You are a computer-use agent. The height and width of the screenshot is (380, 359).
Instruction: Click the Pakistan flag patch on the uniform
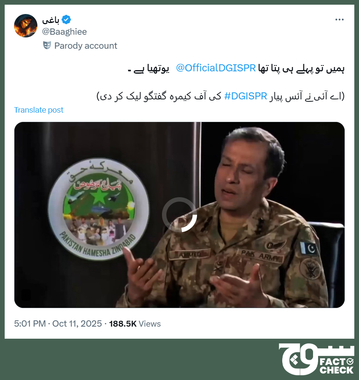[x=309, y=248]
